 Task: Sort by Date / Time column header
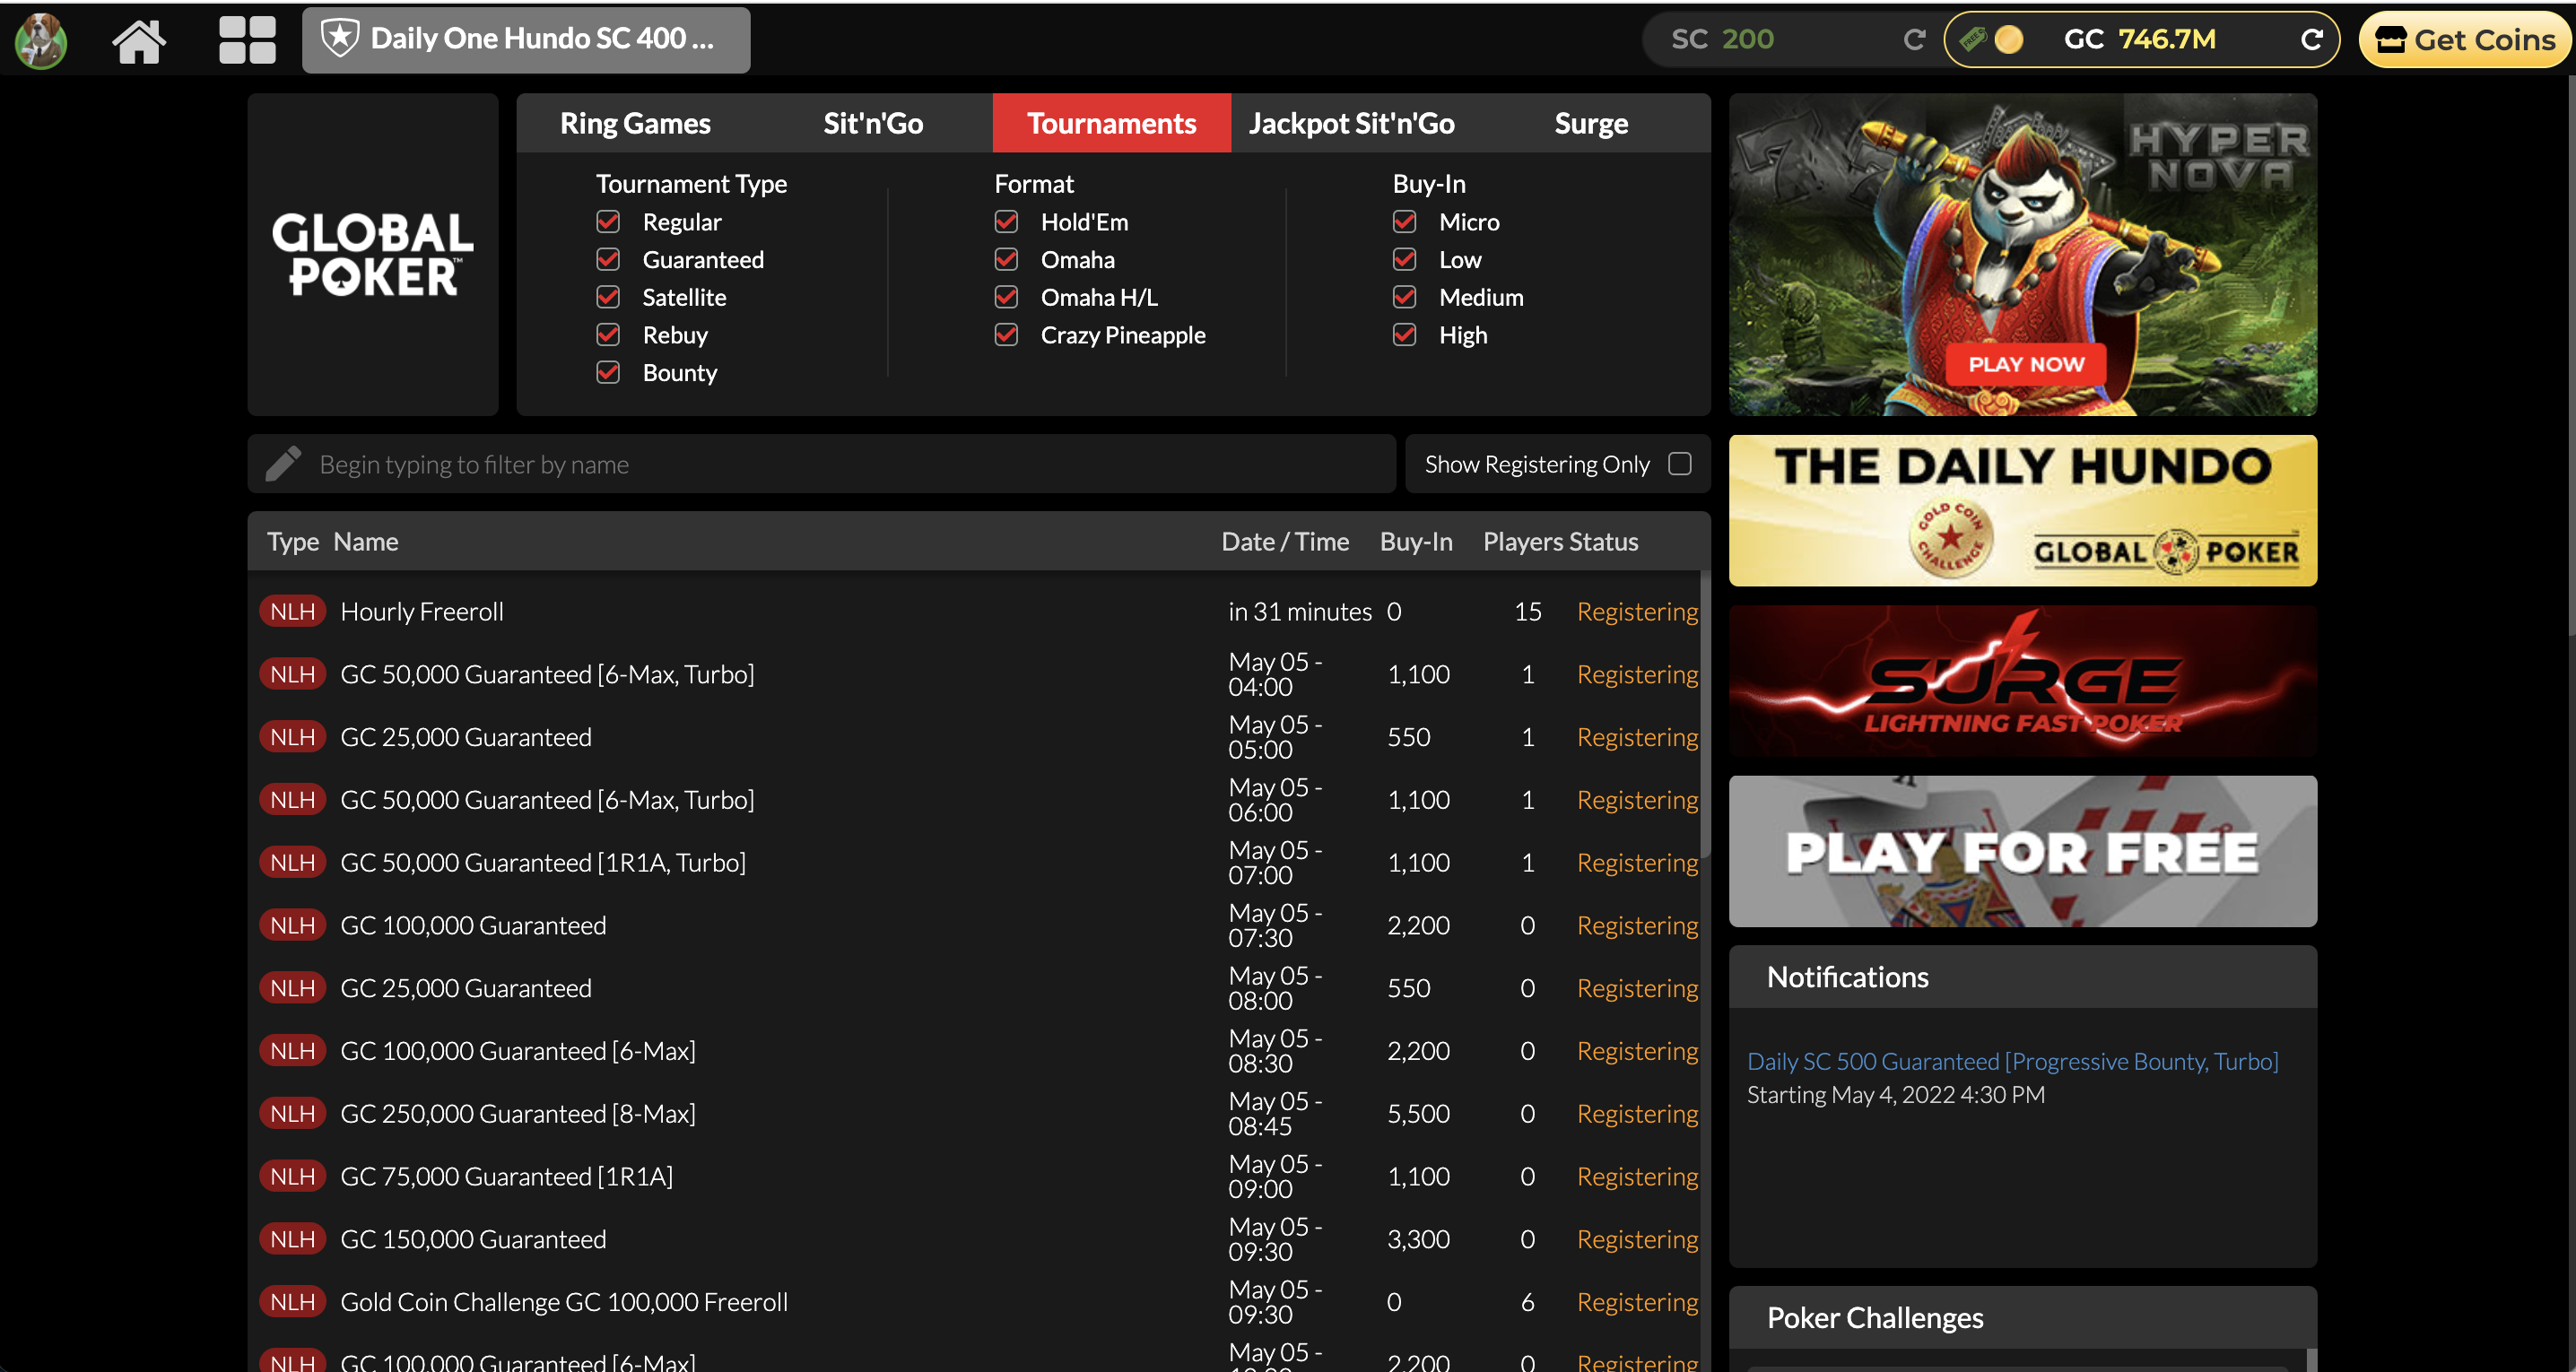click(x=1285, y=542)
